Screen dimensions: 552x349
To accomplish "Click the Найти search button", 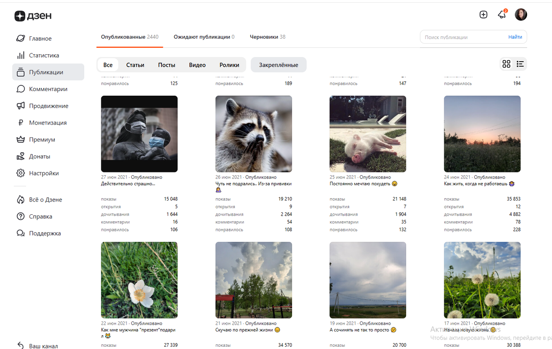I will click(x=515, y=37).
